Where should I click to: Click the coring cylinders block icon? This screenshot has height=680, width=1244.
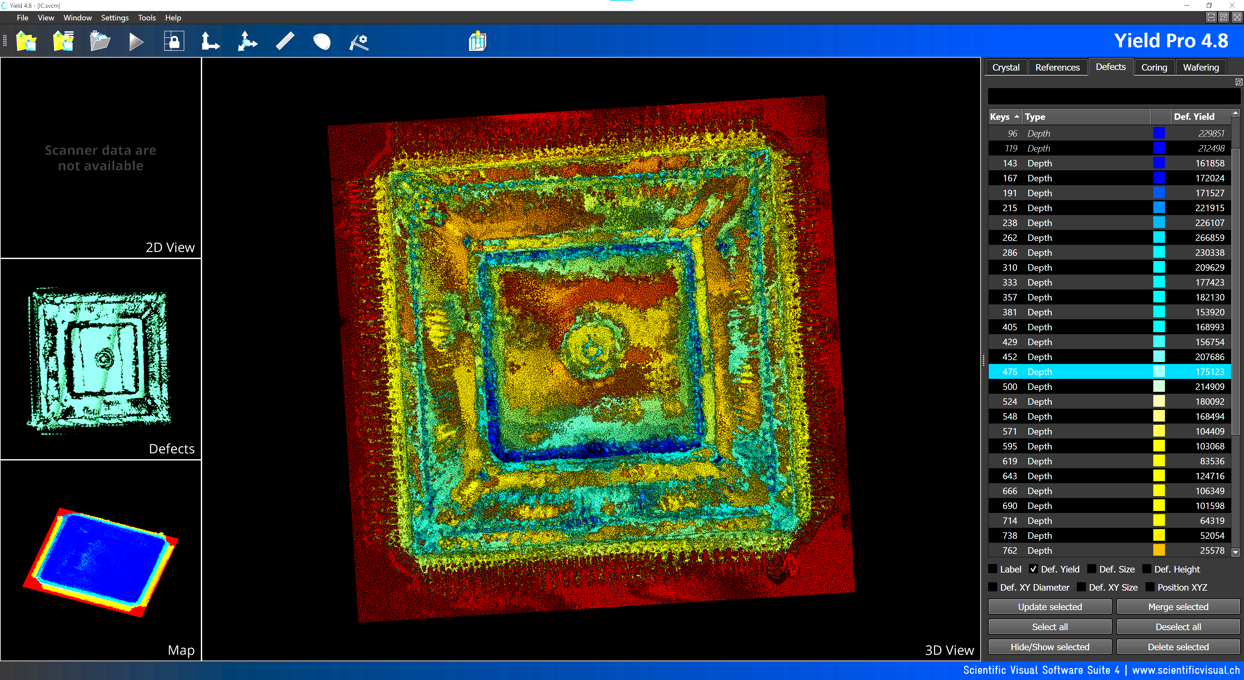(x=477, y=41)
